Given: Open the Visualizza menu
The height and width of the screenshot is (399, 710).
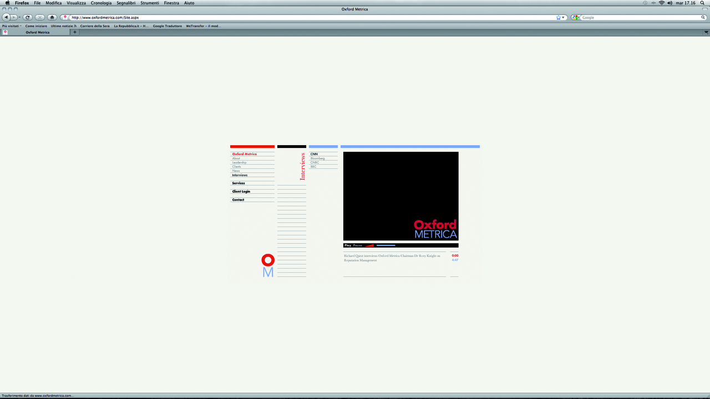Looking at the screenshot, I should click(x=77, y=3).
